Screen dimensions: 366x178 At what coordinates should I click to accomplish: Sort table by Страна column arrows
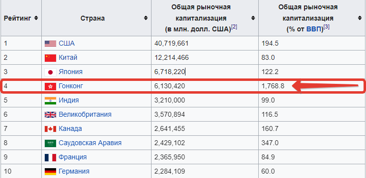(x=146, y=18)
